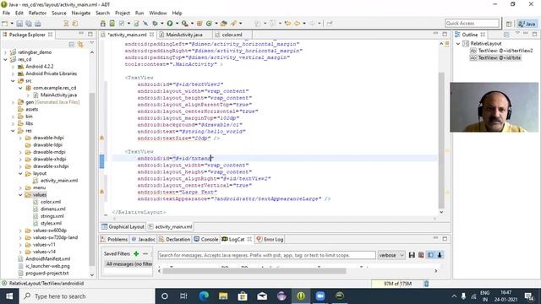The height and width of the screenshot is (304, 541).
Task: Click the New file toolbar icon
Action: coord(5,24)
